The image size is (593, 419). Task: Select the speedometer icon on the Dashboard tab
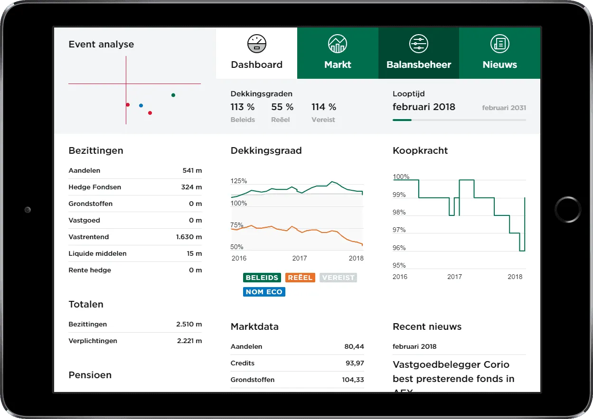point(256,44)
